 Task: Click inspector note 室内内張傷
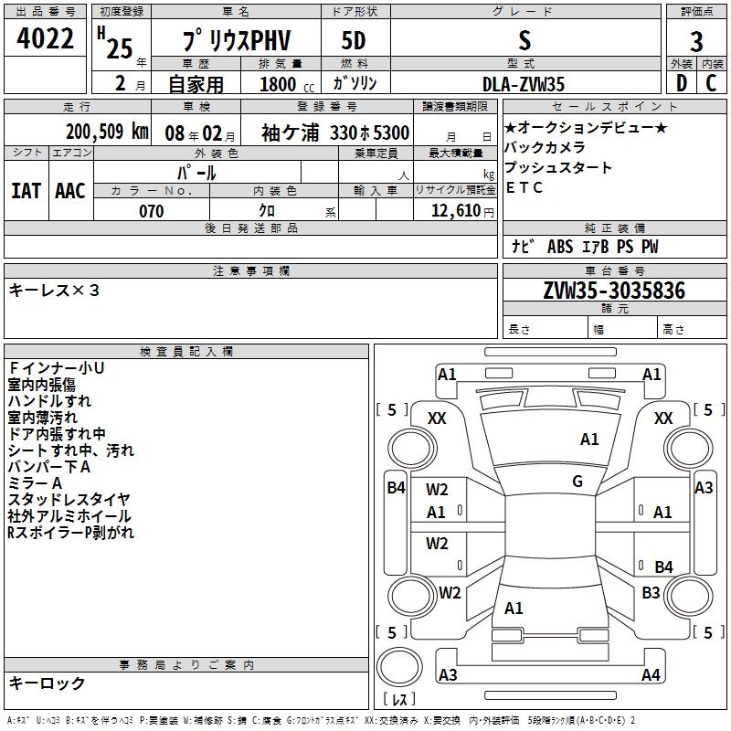[41, 385]
